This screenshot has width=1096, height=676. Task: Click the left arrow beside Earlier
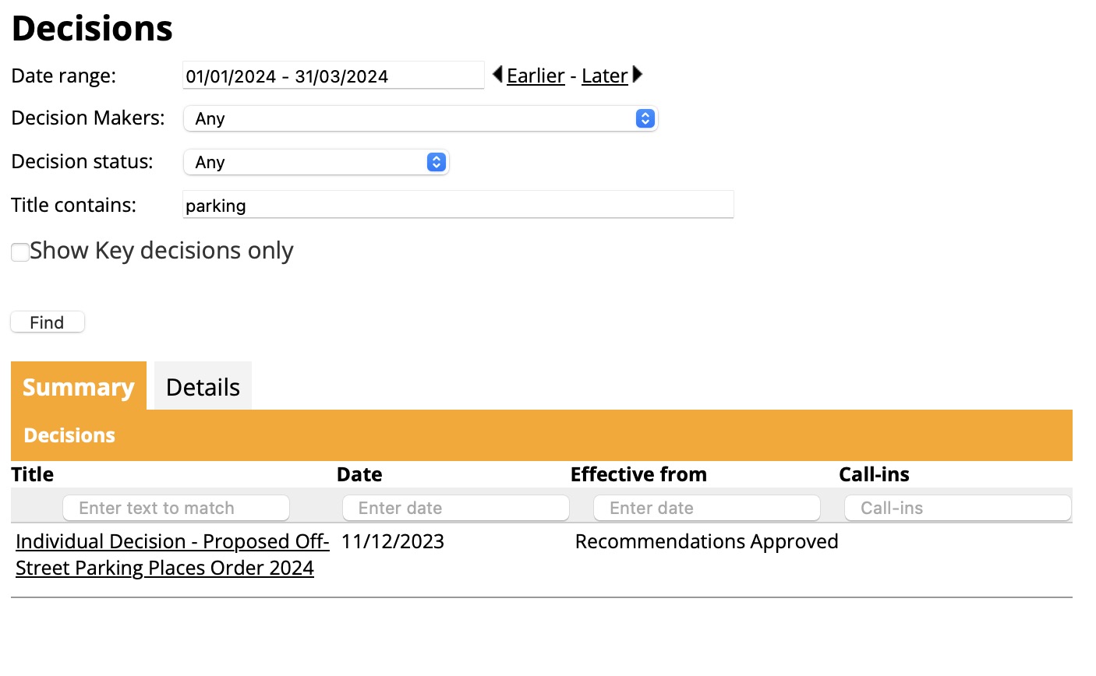click(x=497, y=75)
